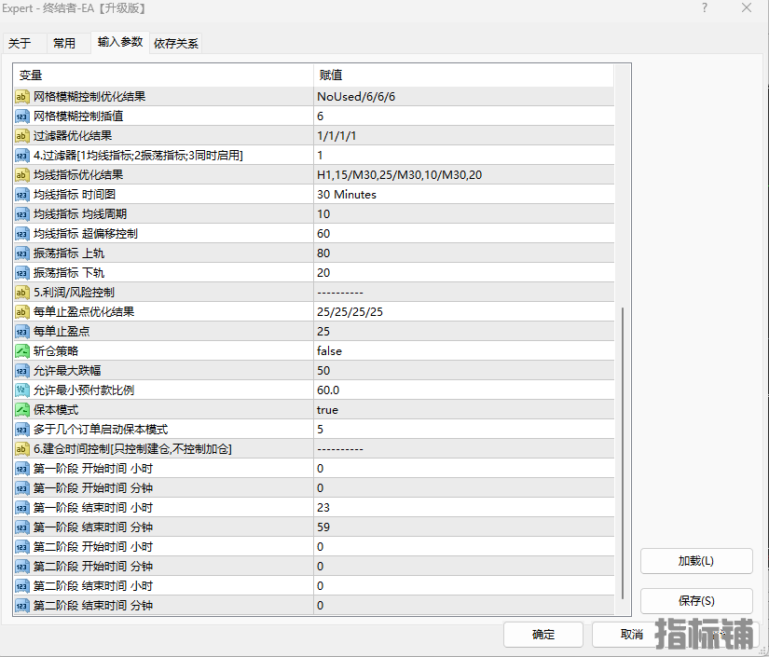
Task: Click the integer icon beside 均线指标 均线周期
Action: pos(22,214)
